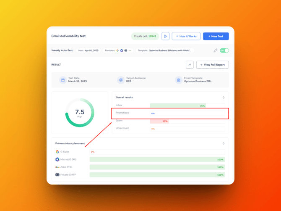Click the play icon button beside credits
The width and height of the screenshot is (281, 211).
point(166,37)
